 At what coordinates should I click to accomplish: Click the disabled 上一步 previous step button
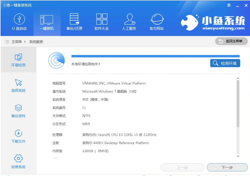182,167
